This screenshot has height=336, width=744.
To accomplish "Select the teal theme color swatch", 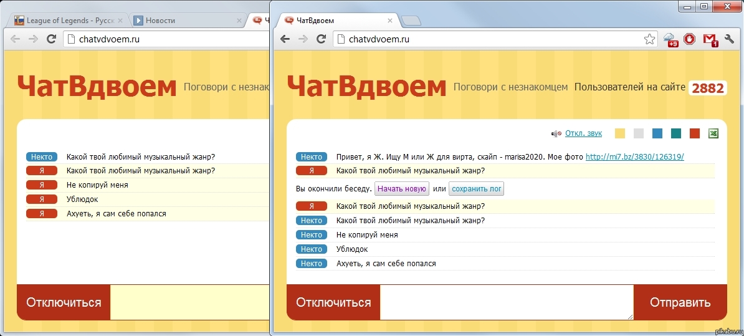I will point(675,134).
